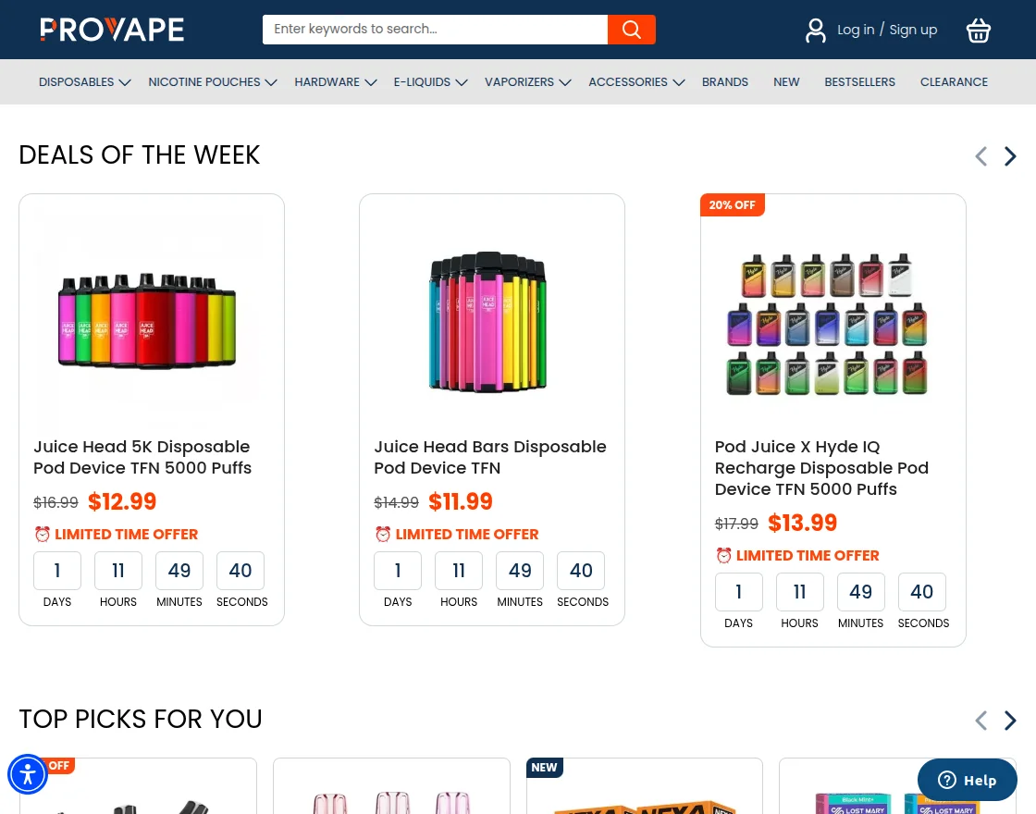Click the orange search button
This screenshot has height=814, width=1036.
631,29
